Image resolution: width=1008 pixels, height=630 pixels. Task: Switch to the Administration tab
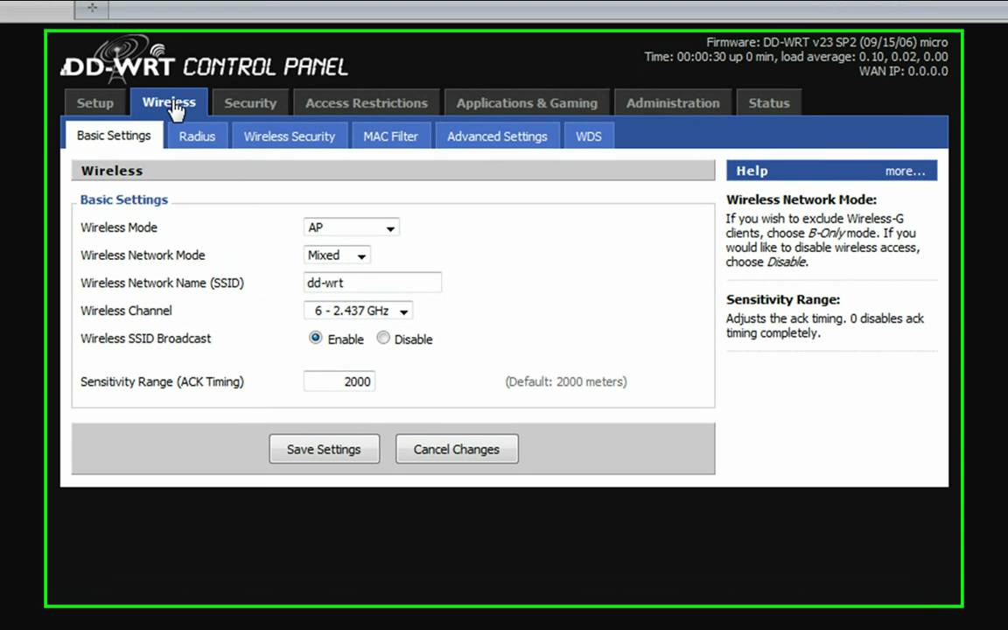click(673, 103)
